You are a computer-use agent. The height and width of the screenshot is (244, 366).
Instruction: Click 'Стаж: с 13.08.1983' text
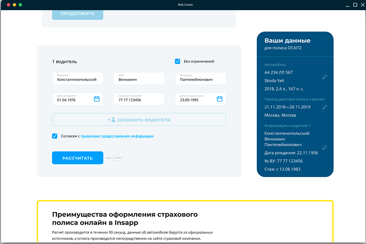pos(282,169)
